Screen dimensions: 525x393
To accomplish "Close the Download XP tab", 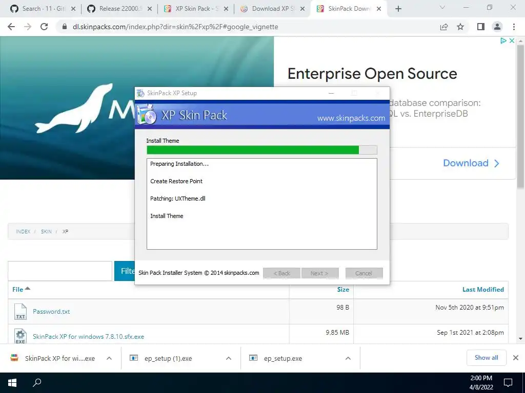I will pyautogui.click(x=302, y=9).
